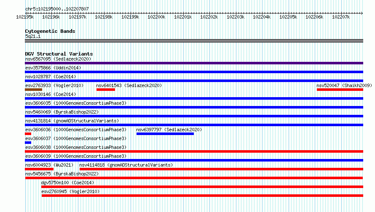
Task: Click the blue nsv4131814 variant bar
Action: 194,125
